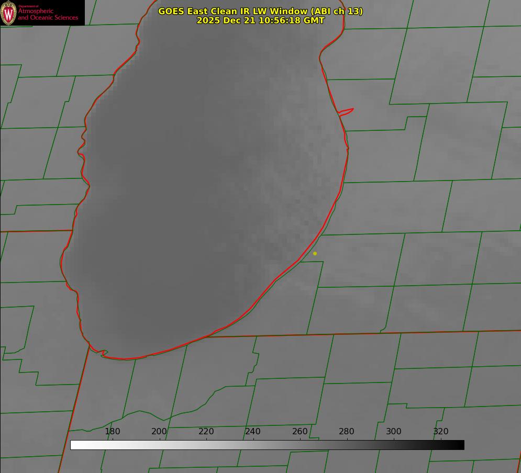This screenshot has height=473, width=521.
Task: Click the Atmospheric and Oceanic Sciences text
Action: [48, 14]
